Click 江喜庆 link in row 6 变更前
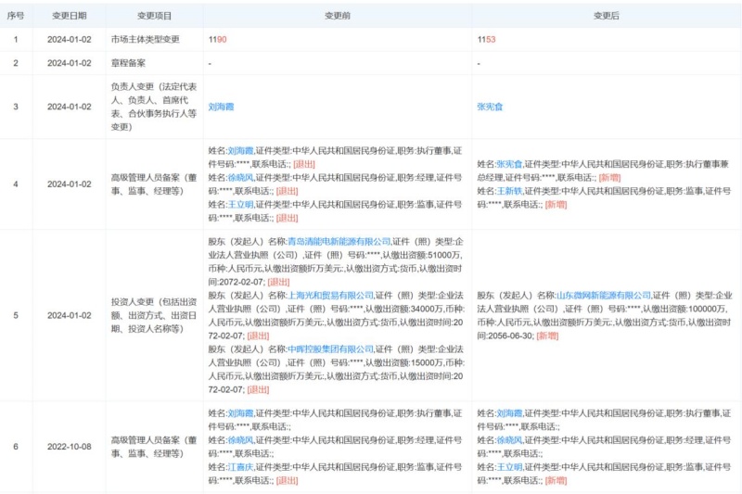This screenshot has height=494, width=742. pyautogui.click(x=239, y=467)
